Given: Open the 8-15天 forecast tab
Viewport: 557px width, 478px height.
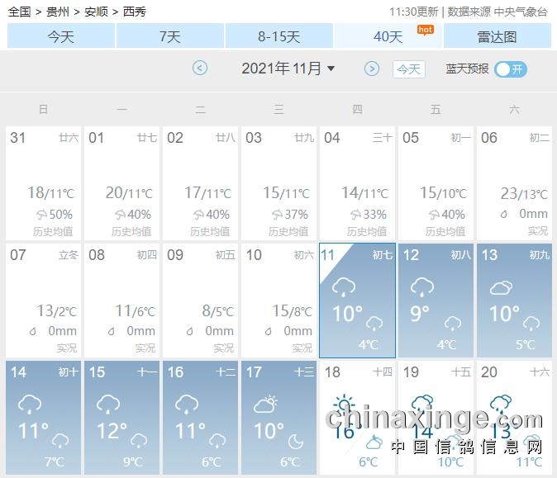Looking at the screenshot, I should click(279, 36).
